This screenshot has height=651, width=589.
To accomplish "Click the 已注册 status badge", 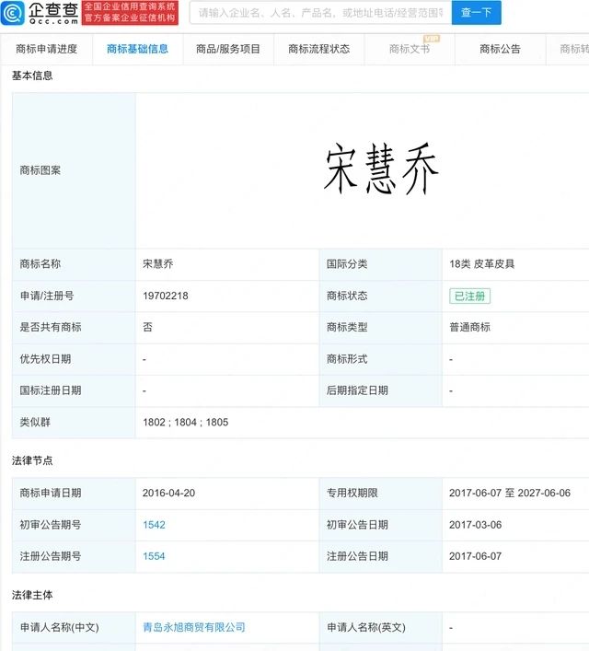I will (469, 296).
